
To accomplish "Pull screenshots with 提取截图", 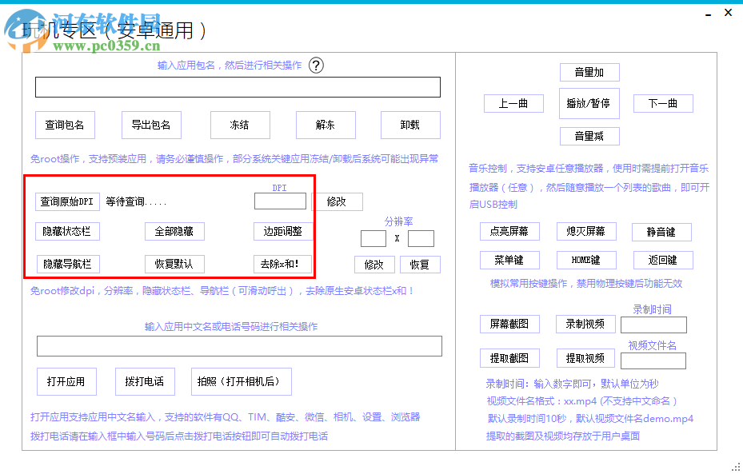I will (x=509, y=358).
